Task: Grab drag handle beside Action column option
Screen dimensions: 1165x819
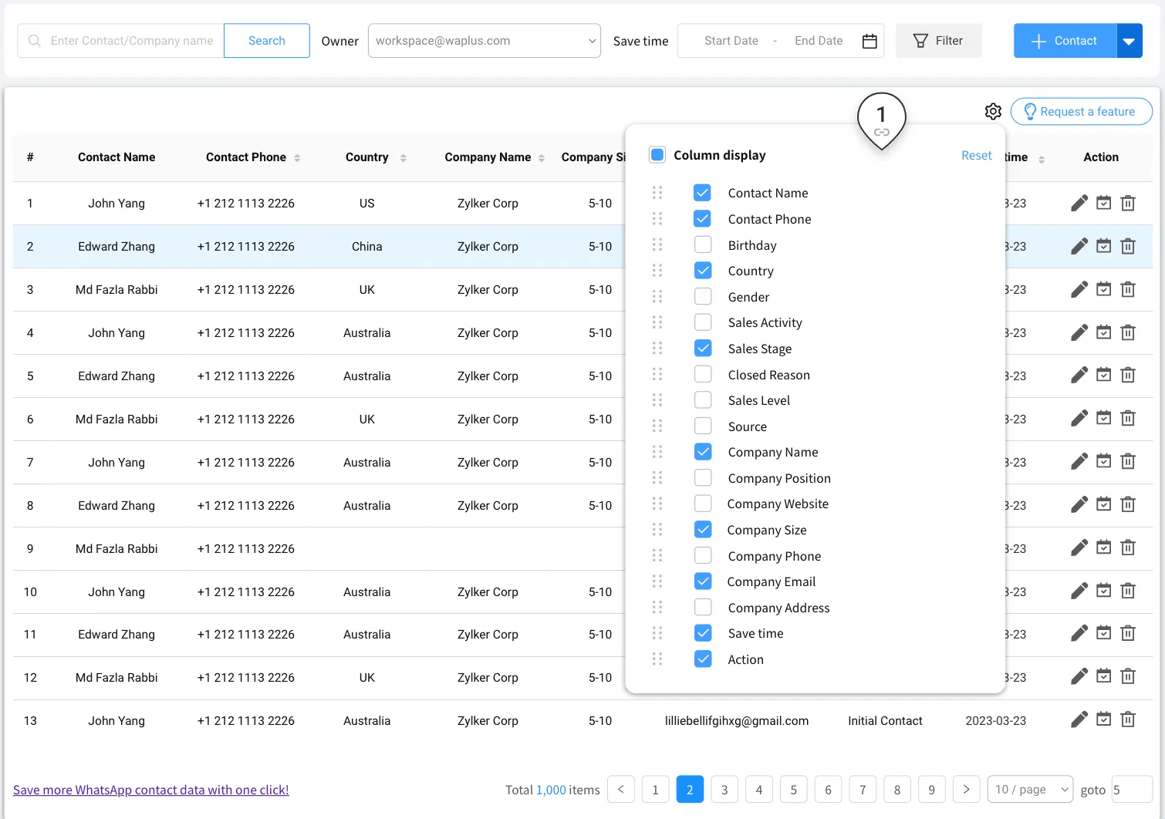Action: point(657,659)
